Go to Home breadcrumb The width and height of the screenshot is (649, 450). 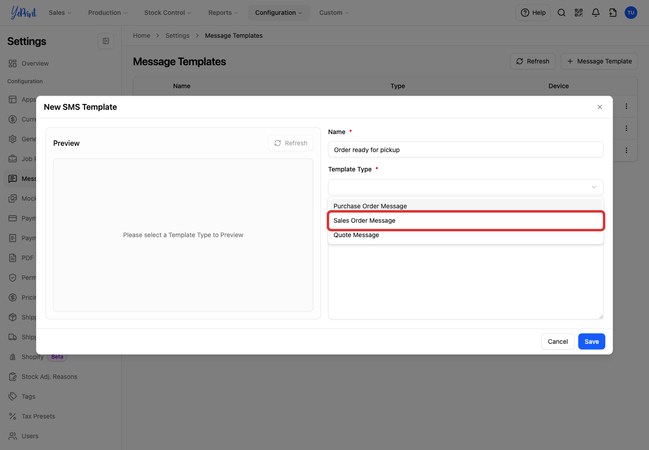pos(142,36)
